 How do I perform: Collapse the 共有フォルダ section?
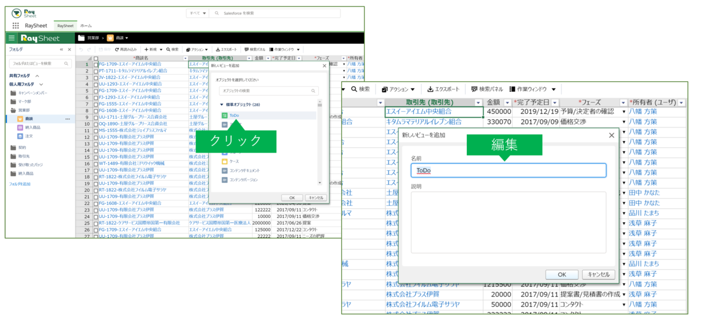point(37,76)
